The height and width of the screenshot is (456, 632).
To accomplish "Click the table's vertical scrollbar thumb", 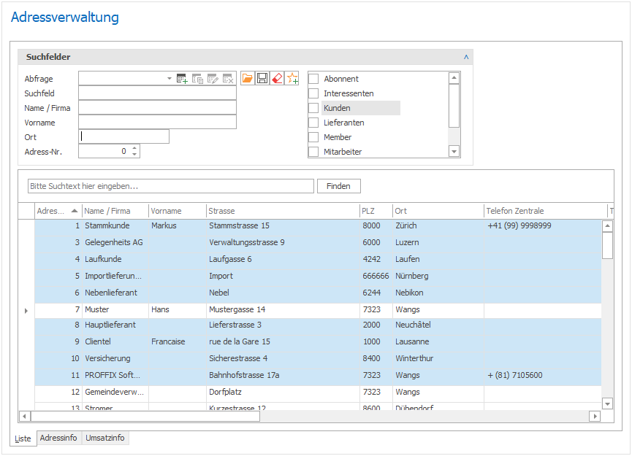I will [x=607, y=245].
